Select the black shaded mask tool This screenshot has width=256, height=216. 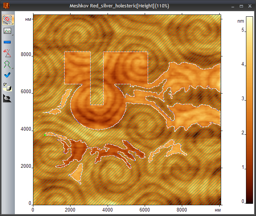[7, 98]
